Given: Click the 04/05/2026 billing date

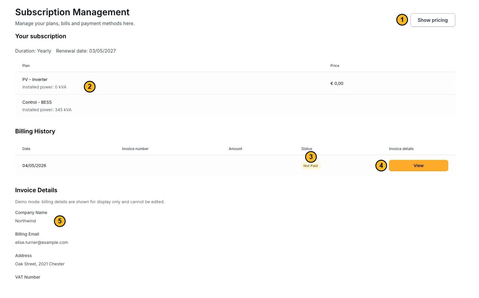Looking at the screenshot, I should coord(34,166).
